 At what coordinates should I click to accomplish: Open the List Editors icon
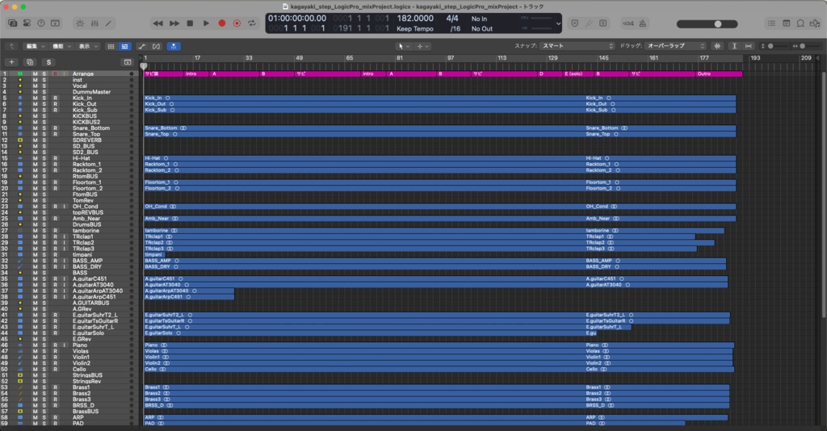[x=771, y=23]
